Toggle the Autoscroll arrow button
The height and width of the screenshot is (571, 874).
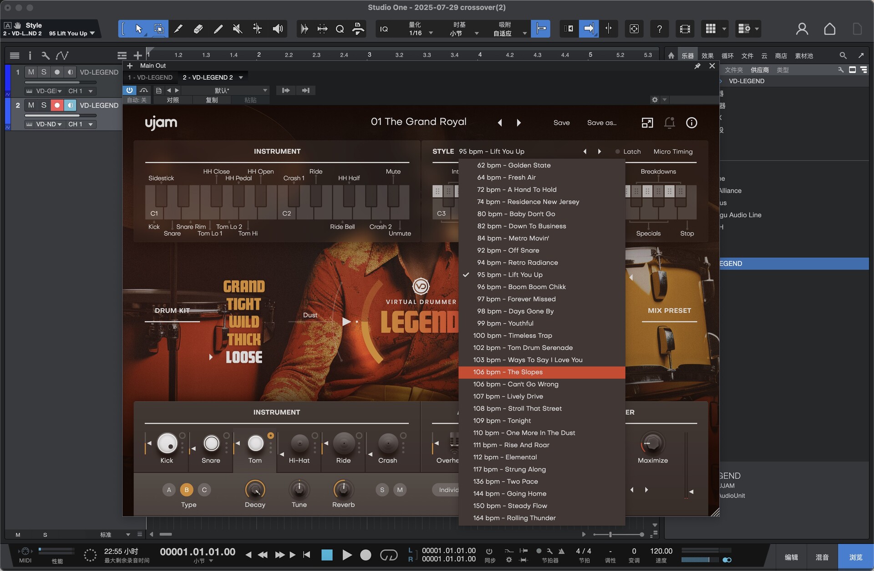[589, 29]
